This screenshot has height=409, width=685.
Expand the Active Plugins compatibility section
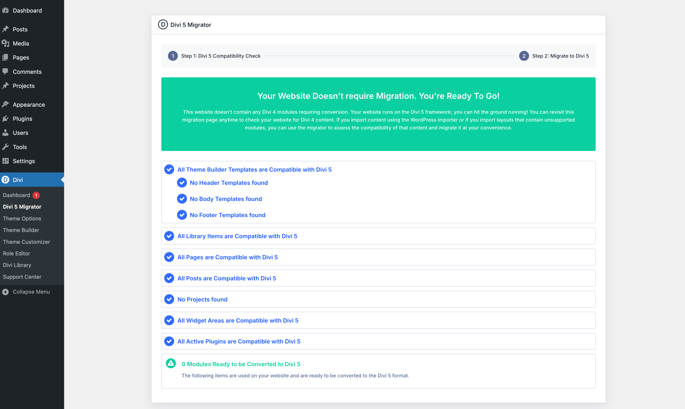click(239, 341)
